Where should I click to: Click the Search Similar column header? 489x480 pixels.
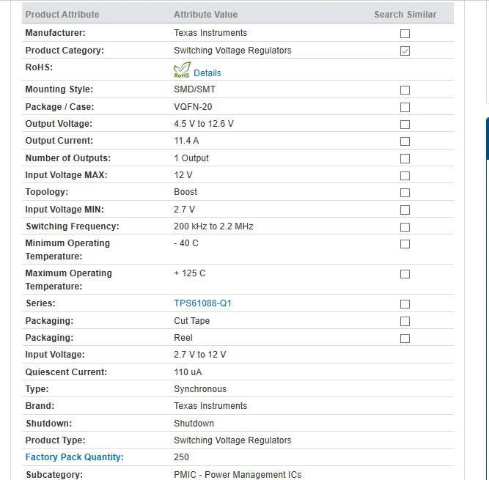[405, 15]
